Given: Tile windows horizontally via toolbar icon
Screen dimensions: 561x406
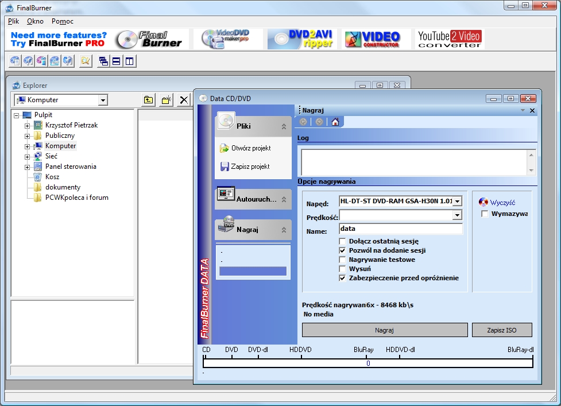Looking at the screenshot, I should pyautogui.click(x=117, y=61).
